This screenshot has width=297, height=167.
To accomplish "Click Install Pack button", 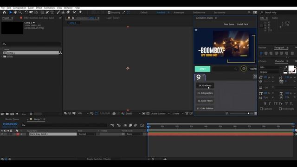I will pos(243,24).
